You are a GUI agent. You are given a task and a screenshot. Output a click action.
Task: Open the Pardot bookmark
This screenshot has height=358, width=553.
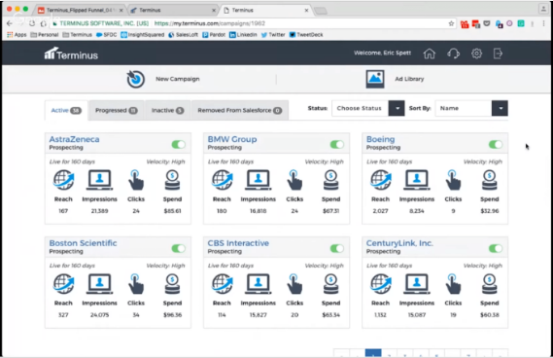point(214,35)
